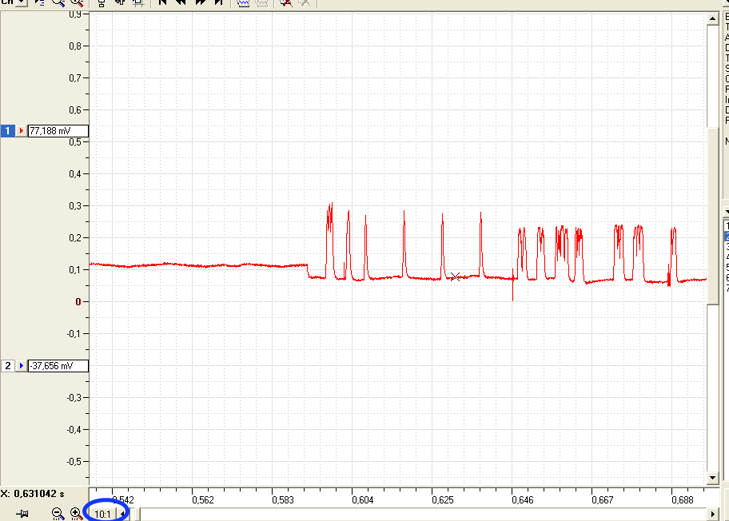Click the horizontal scrollbar thumb

(x=137, y=514)
